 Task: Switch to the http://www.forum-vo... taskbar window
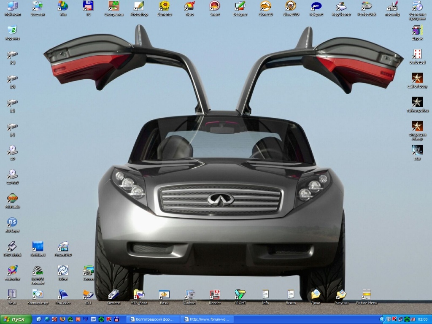point(207,319)
